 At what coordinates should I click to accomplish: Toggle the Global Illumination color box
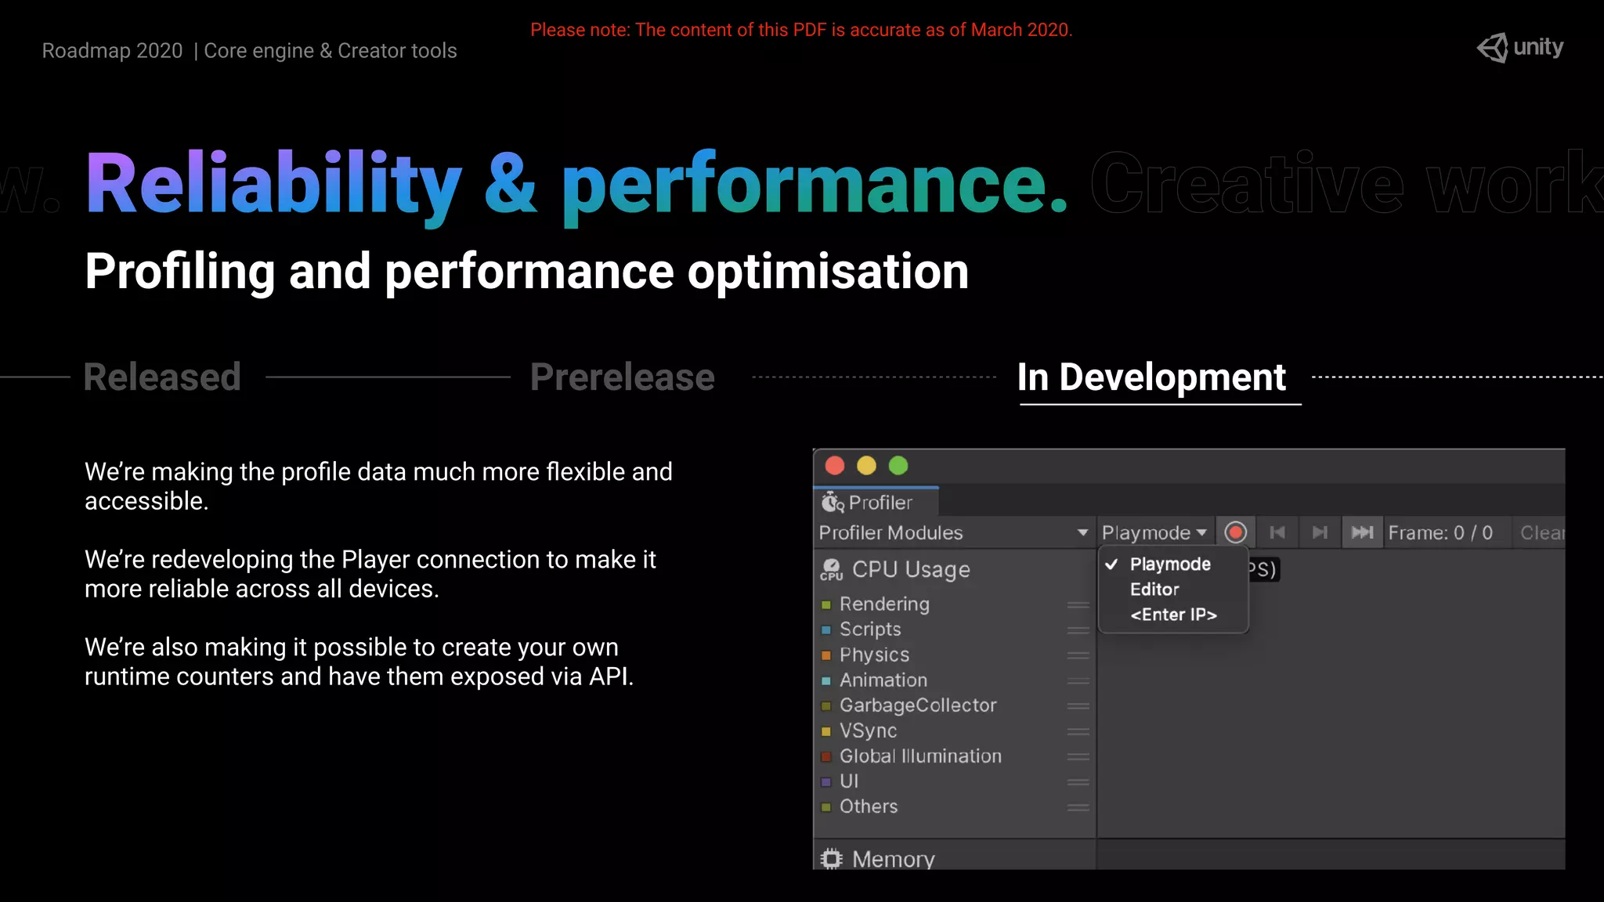pos(825,756)
